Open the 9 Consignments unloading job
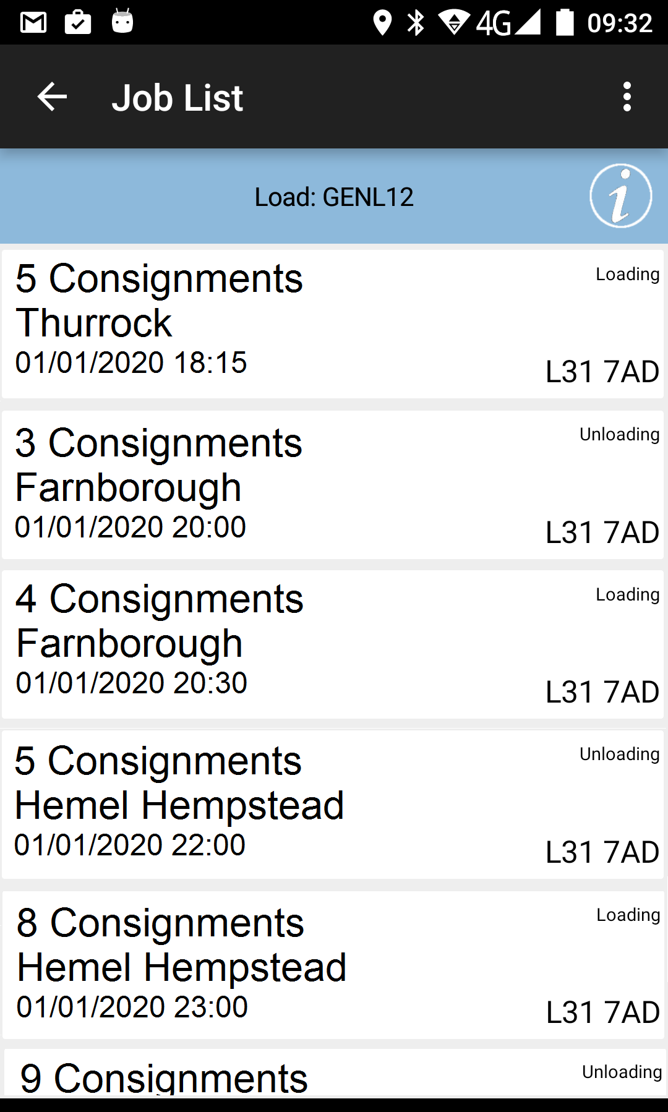 334,1074
